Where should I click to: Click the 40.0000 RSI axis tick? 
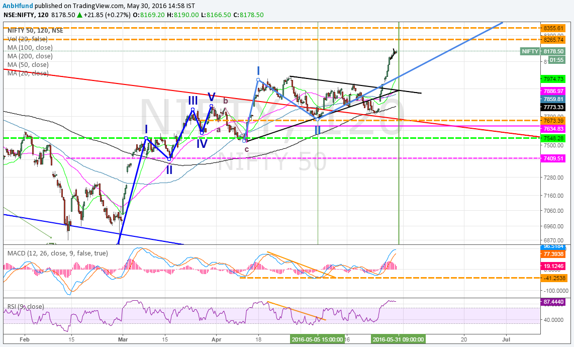pyautogui.click(x=553, y=319)
